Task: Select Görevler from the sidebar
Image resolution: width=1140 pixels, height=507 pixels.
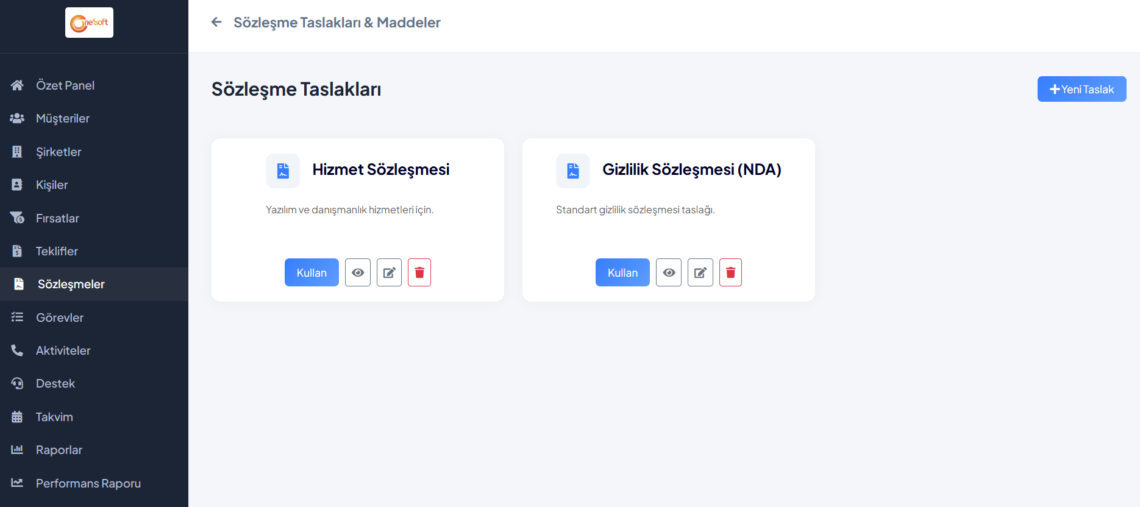Action: (x=59, y=317)
